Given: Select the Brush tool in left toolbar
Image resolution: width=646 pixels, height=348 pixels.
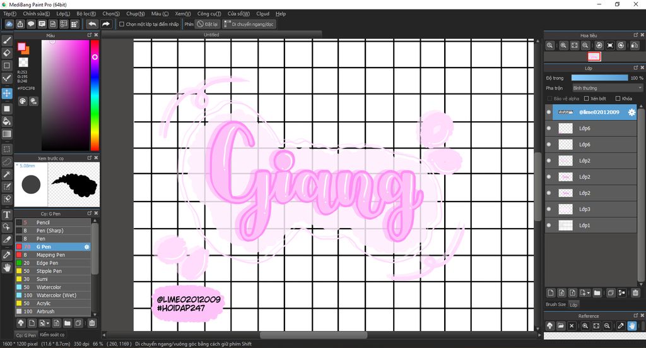Looking at the screenshot, I should click(x=6, y=40).
